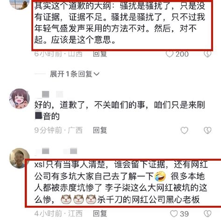The height and width of the screenshot is (221, 221).
Task: Dislike the Shanxi comment via broken heart
Action: 207,54
